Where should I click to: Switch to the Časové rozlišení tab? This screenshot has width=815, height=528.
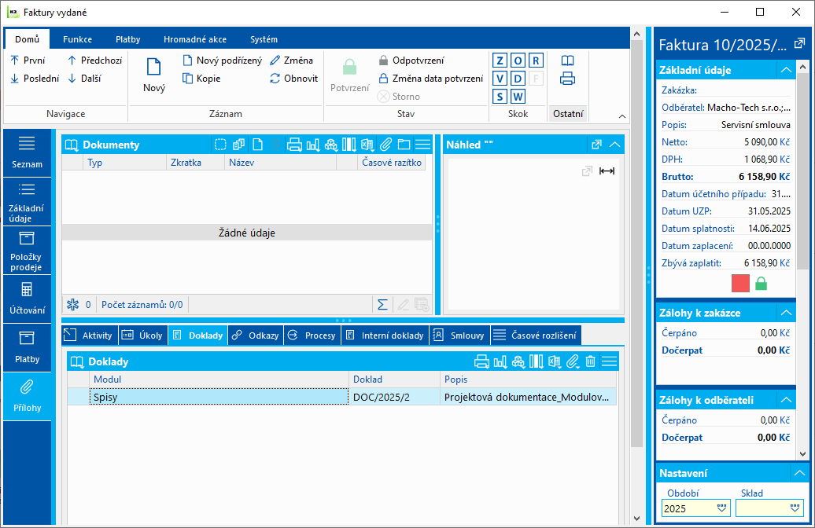pos(536,335)
